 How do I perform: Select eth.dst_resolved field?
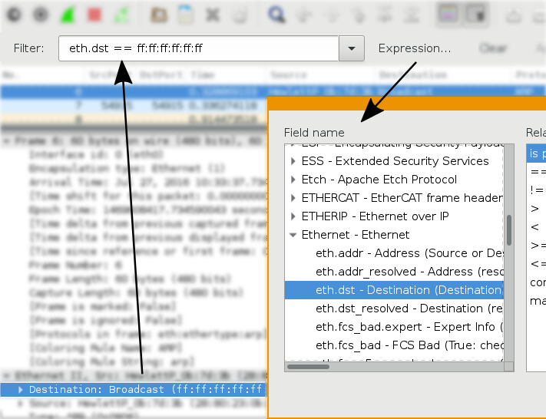(394, 308)
